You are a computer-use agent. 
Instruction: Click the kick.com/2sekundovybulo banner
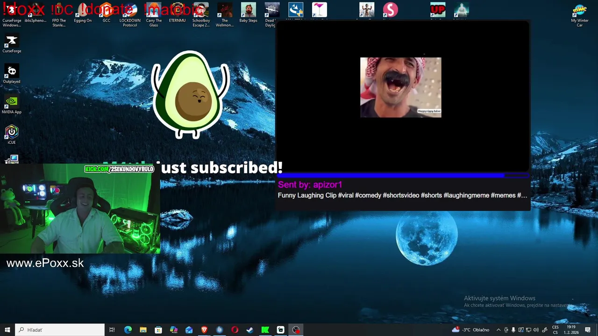coord(119,169)
